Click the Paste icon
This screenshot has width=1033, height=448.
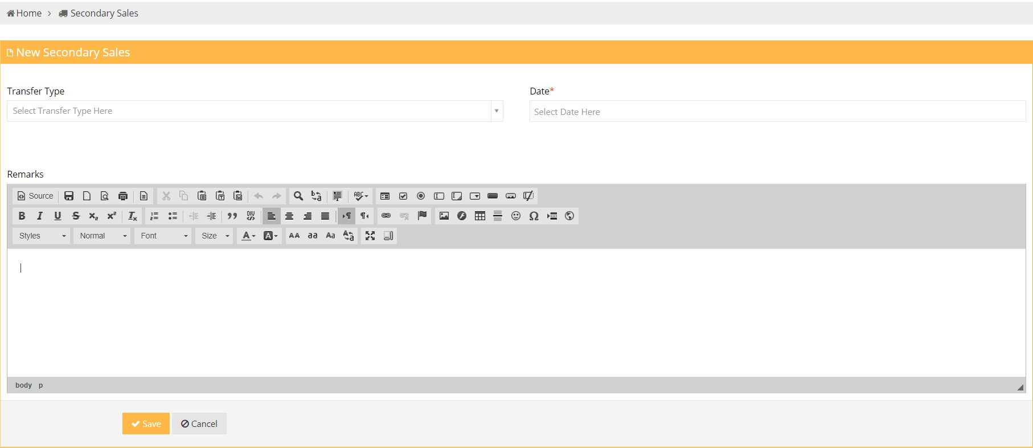click(202, 196)
